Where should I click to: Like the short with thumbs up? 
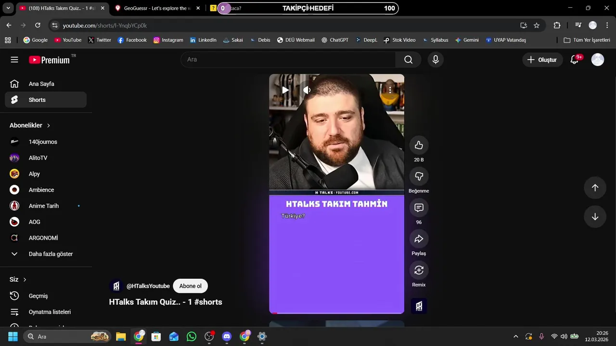[x=419, y=145]
